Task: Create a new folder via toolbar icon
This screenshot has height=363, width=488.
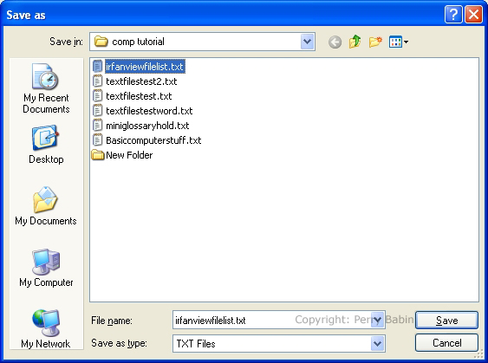Action: click(375, 42)
